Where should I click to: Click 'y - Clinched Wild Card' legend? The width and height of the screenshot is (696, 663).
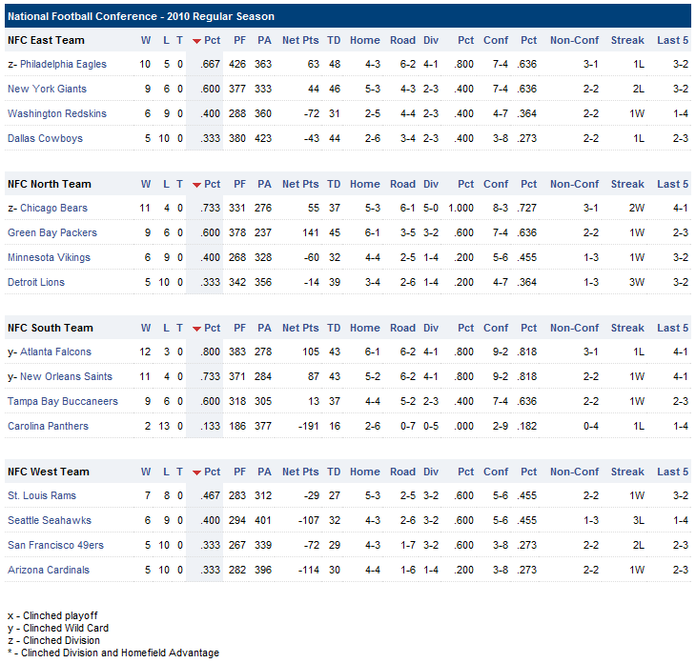(58, 628)
